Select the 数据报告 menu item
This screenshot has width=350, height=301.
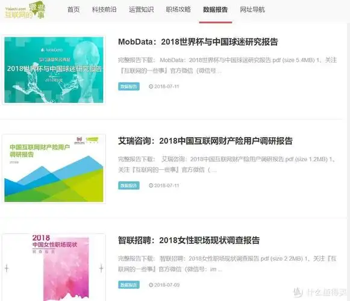point(216,10)
